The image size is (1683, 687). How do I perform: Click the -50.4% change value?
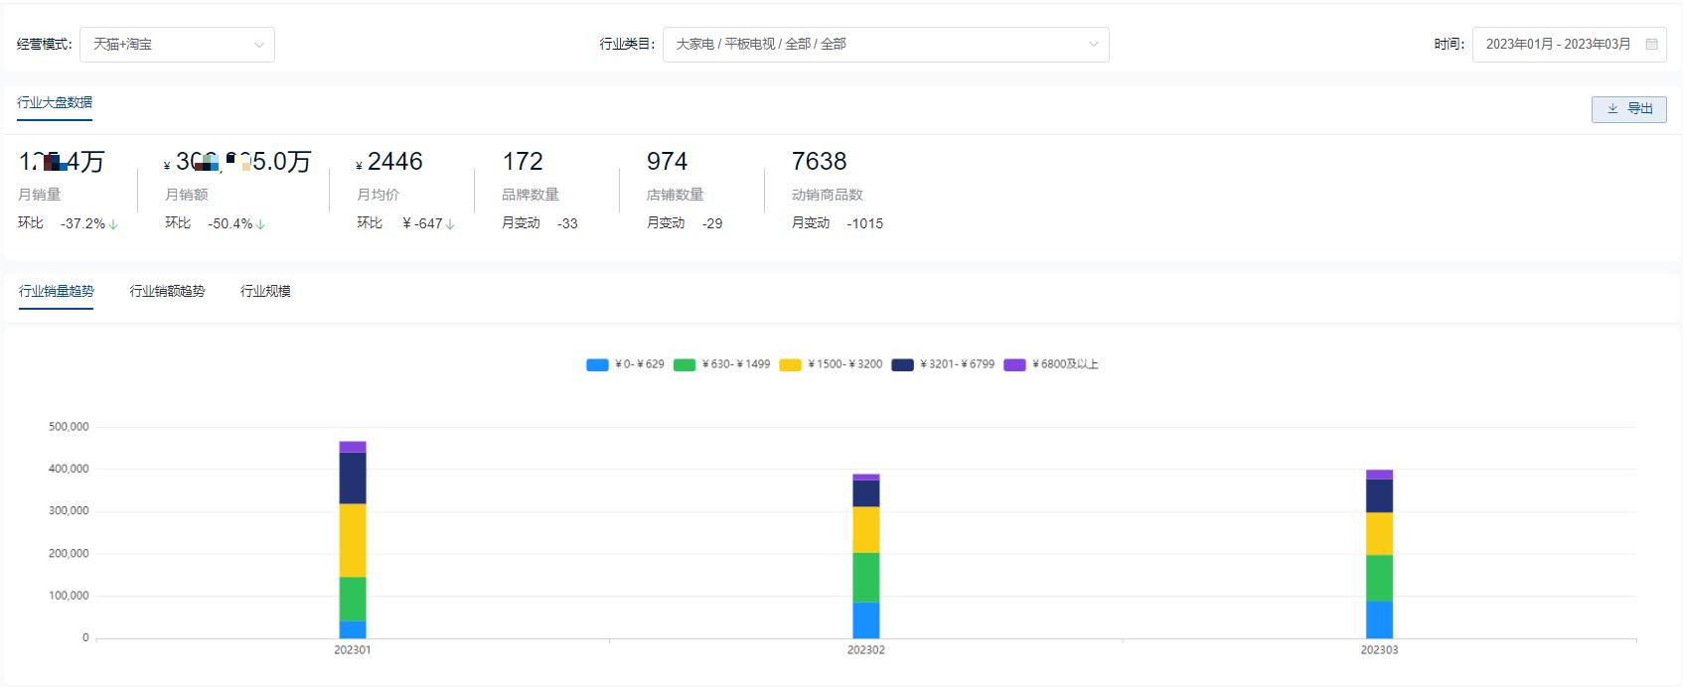click(229, 223)
